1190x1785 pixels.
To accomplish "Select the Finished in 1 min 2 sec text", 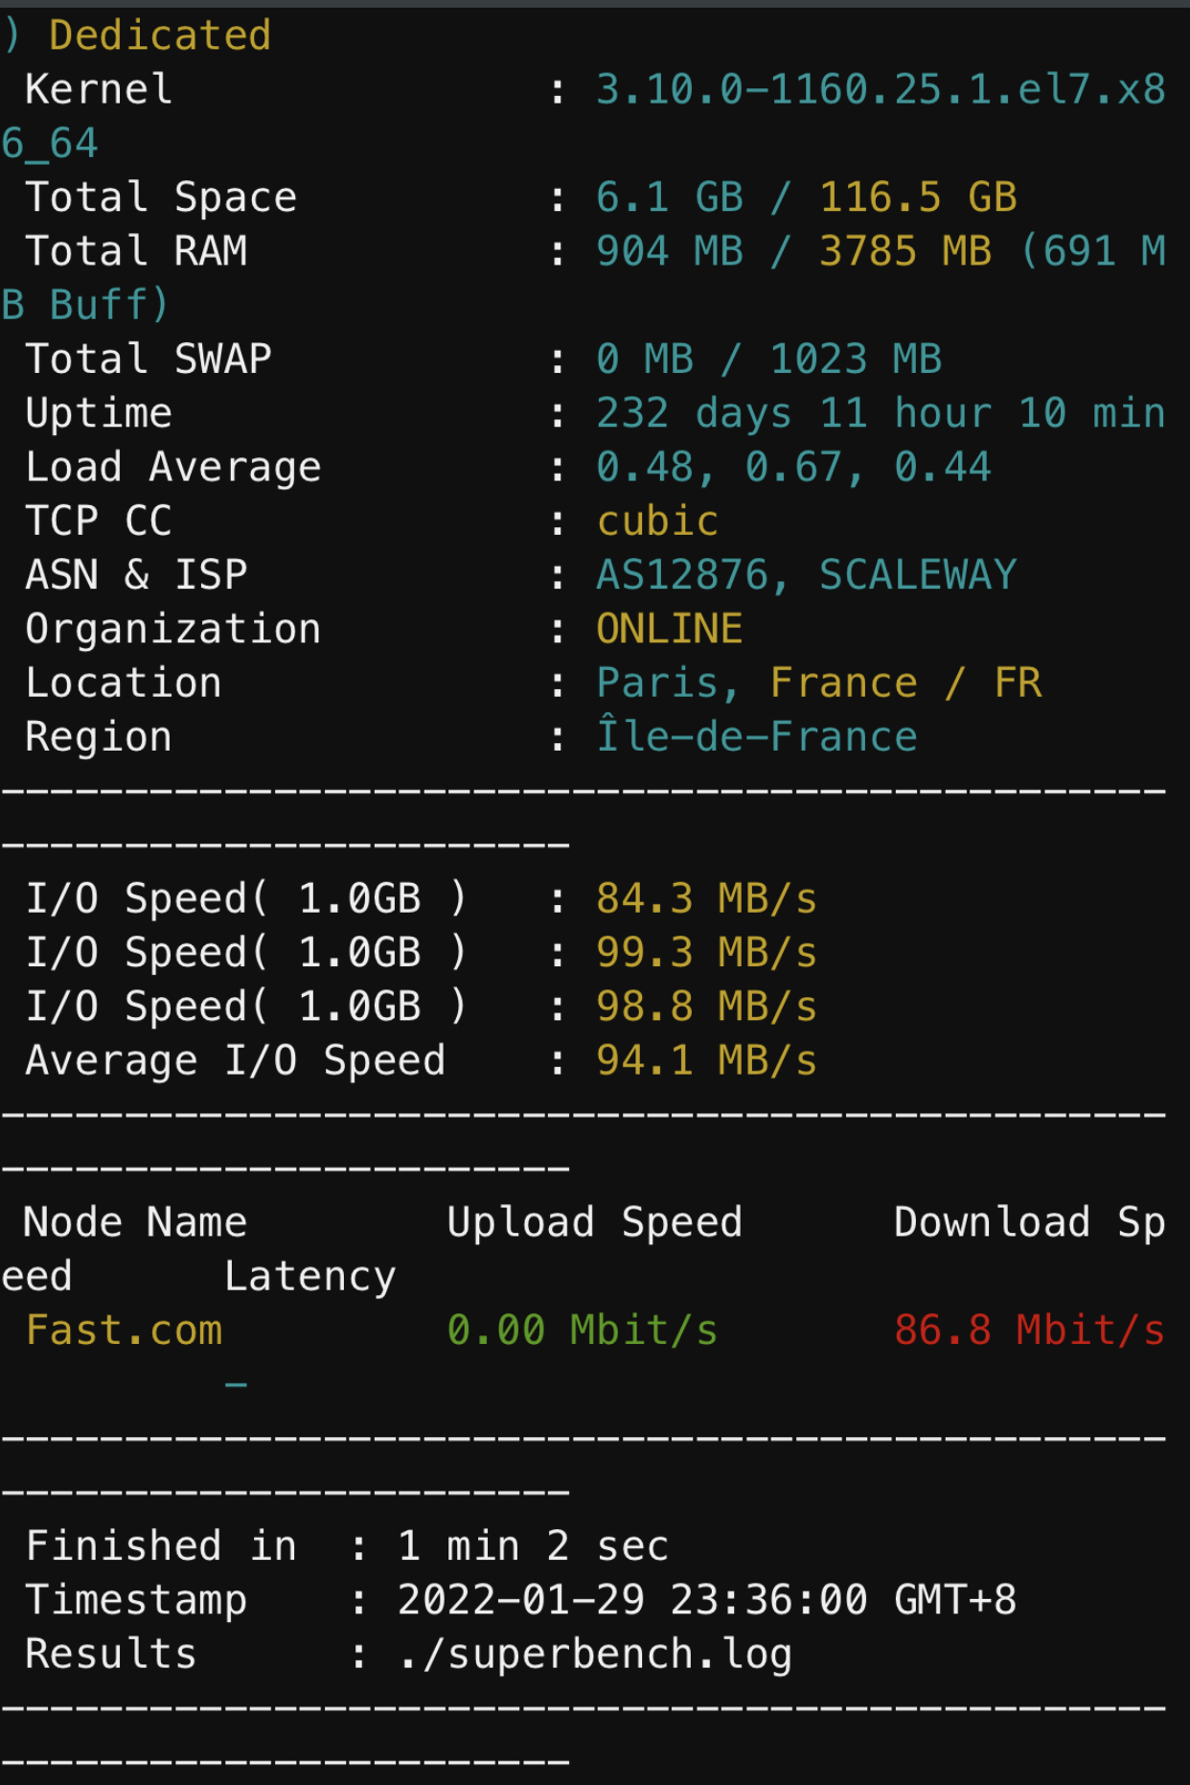I will coord(348,1546).
